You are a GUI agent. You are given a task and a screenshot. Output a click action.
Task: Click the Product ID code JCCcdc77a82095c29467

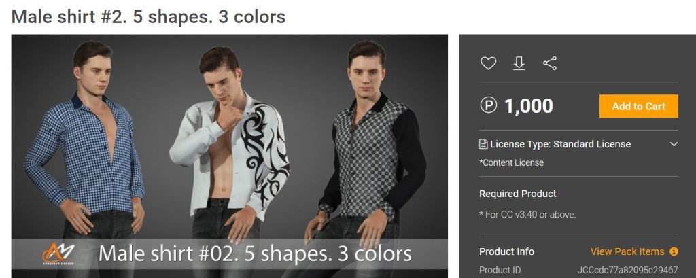click(627, 270)
